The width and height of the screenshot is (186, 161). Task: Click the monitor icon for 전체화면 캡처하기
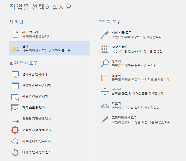[x=15, y=74]
